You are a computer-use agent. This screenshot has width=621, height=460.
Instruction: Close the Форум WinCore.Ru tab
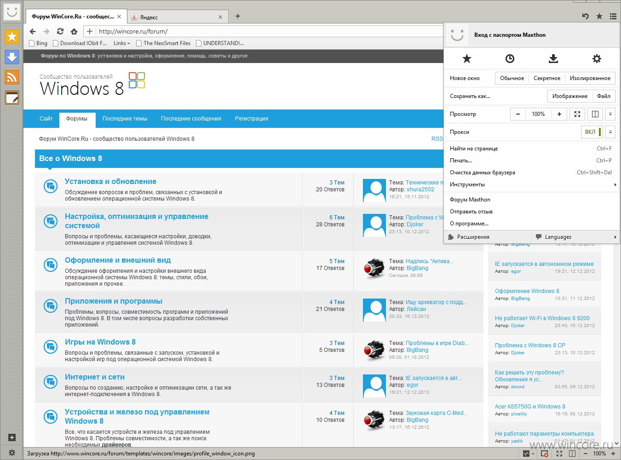pos(119,17)
